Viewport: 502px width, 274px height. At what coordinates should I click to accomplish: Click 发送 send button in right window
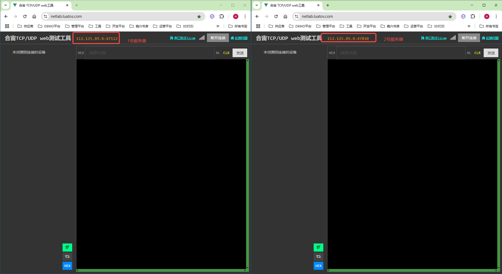tap(491, 53)
